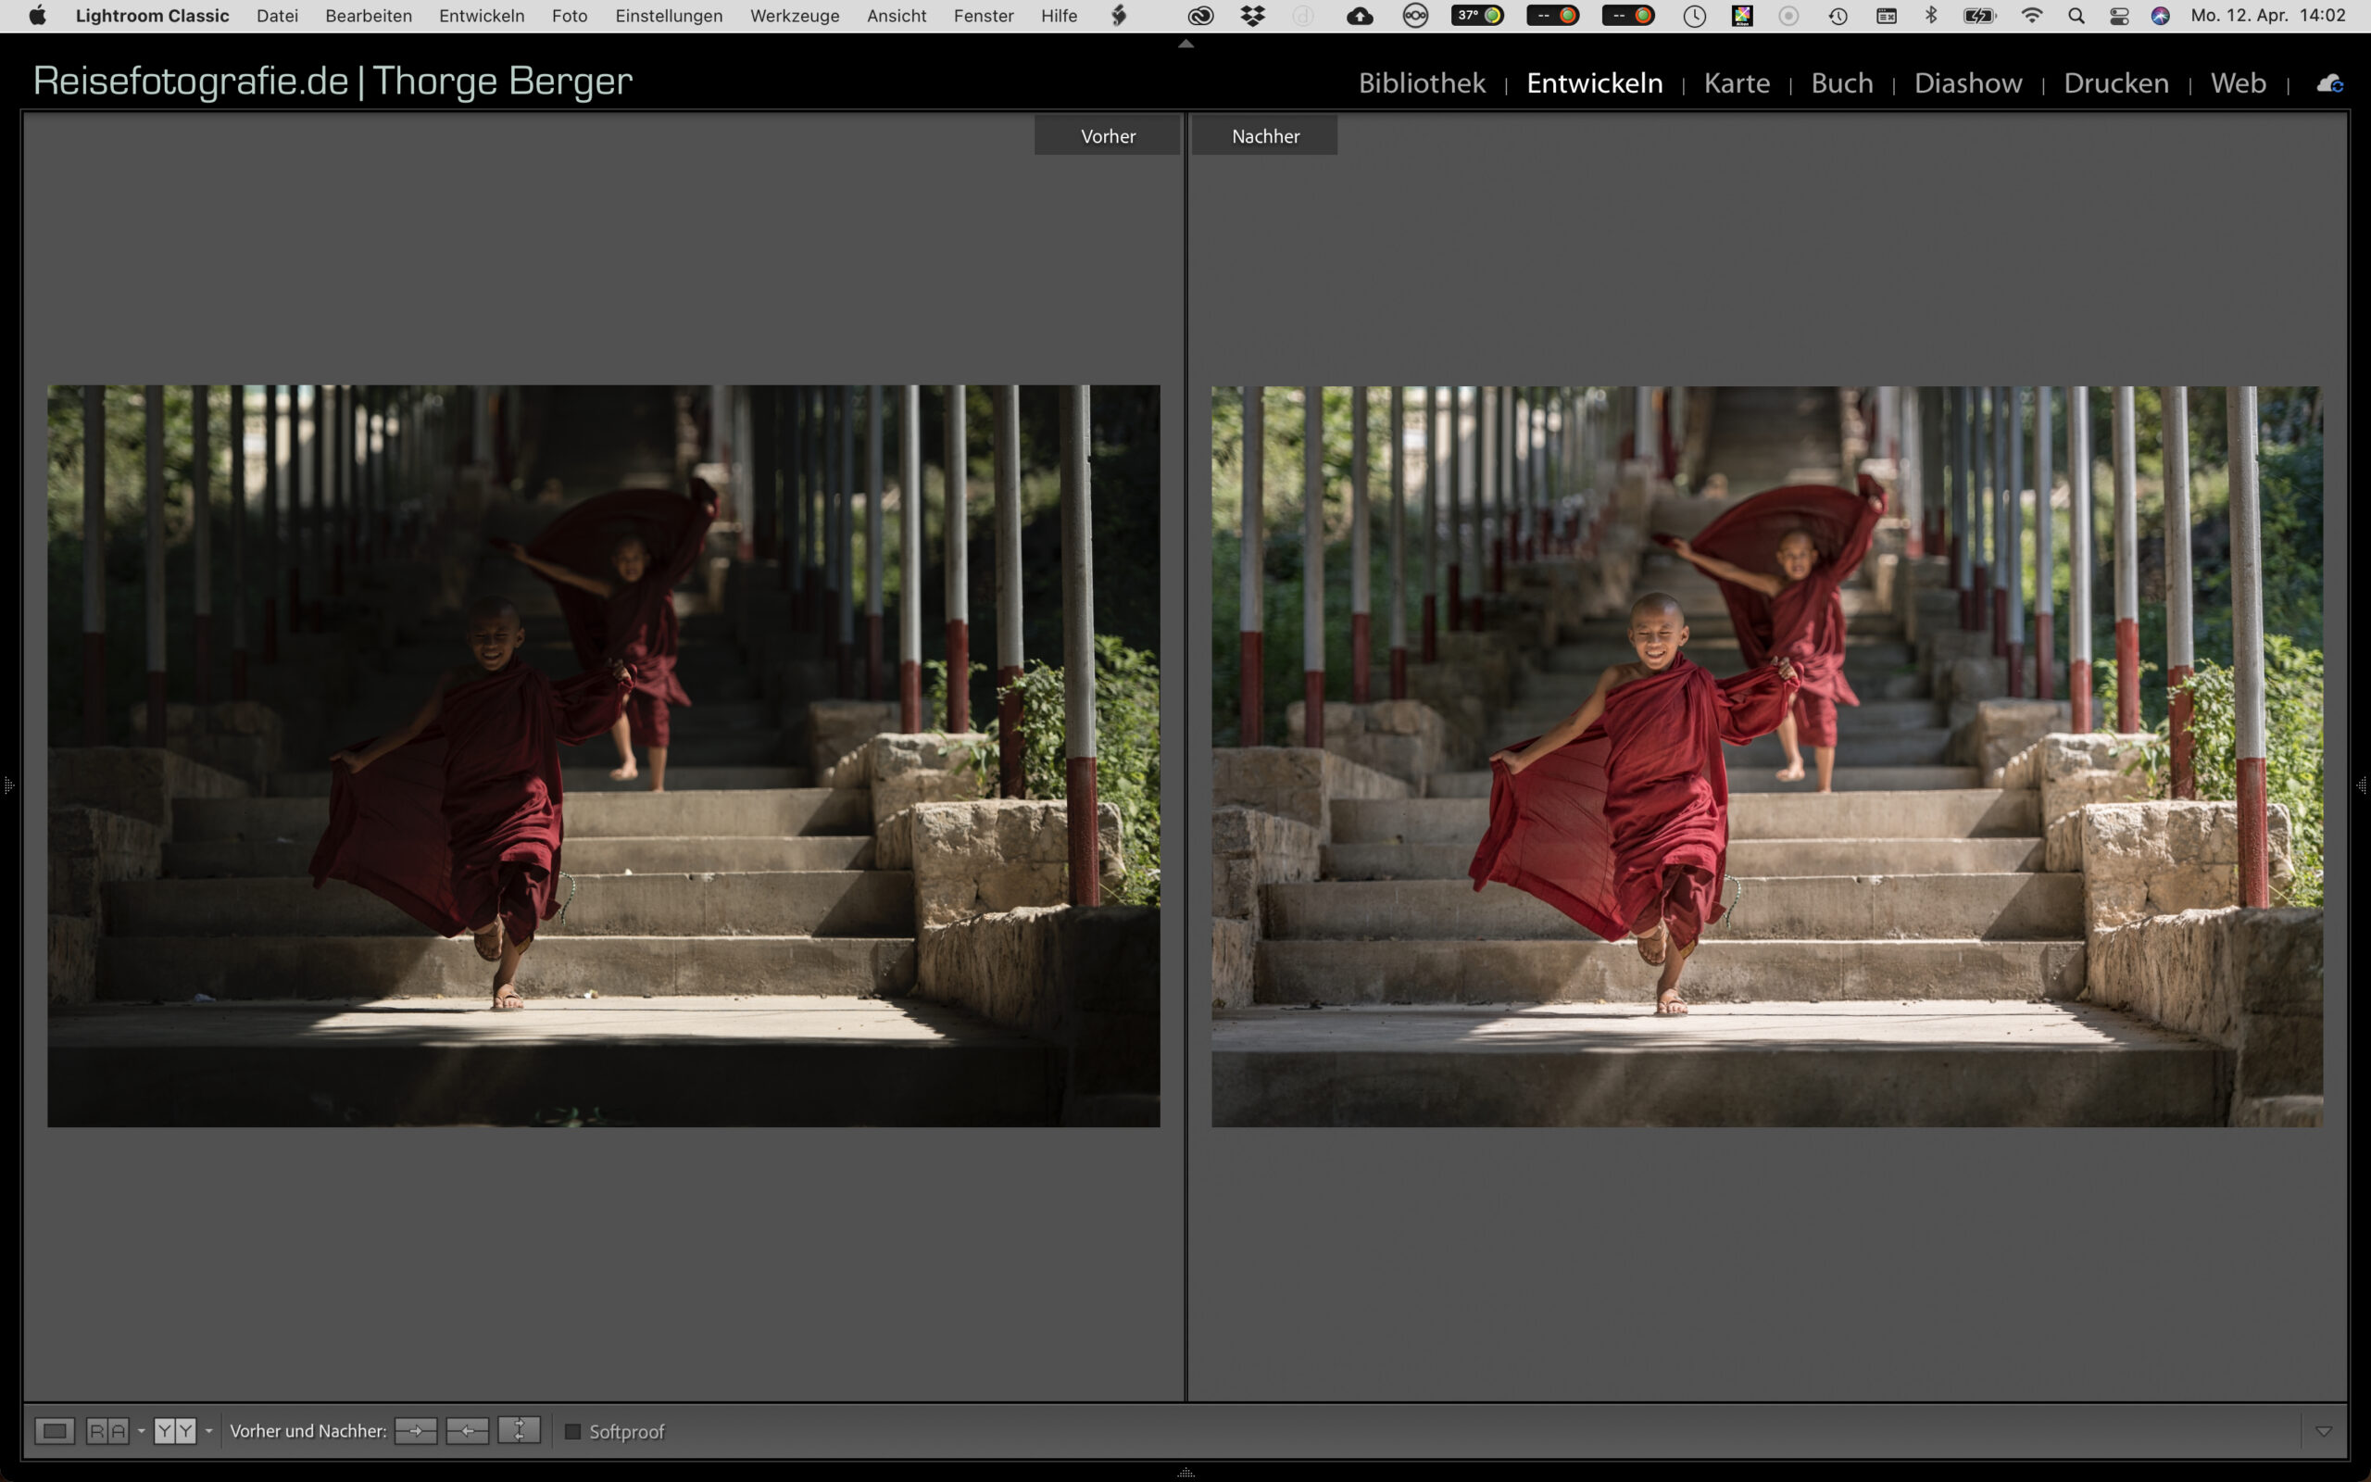This screenshot has width=2371, height=1482.
Task: Show the left panel group
Action: coord(7,785)
